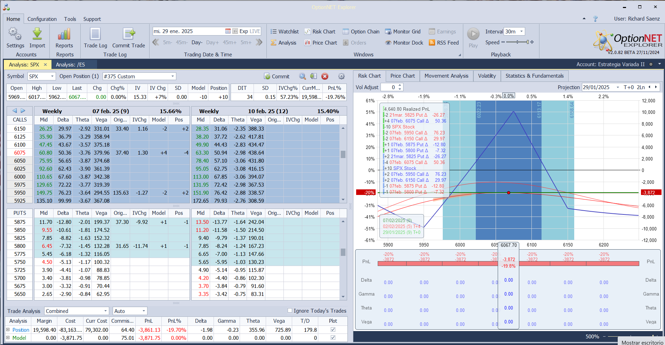
Task: Go to next expiration with blue right arrow
Action: (x=23, y=111)
